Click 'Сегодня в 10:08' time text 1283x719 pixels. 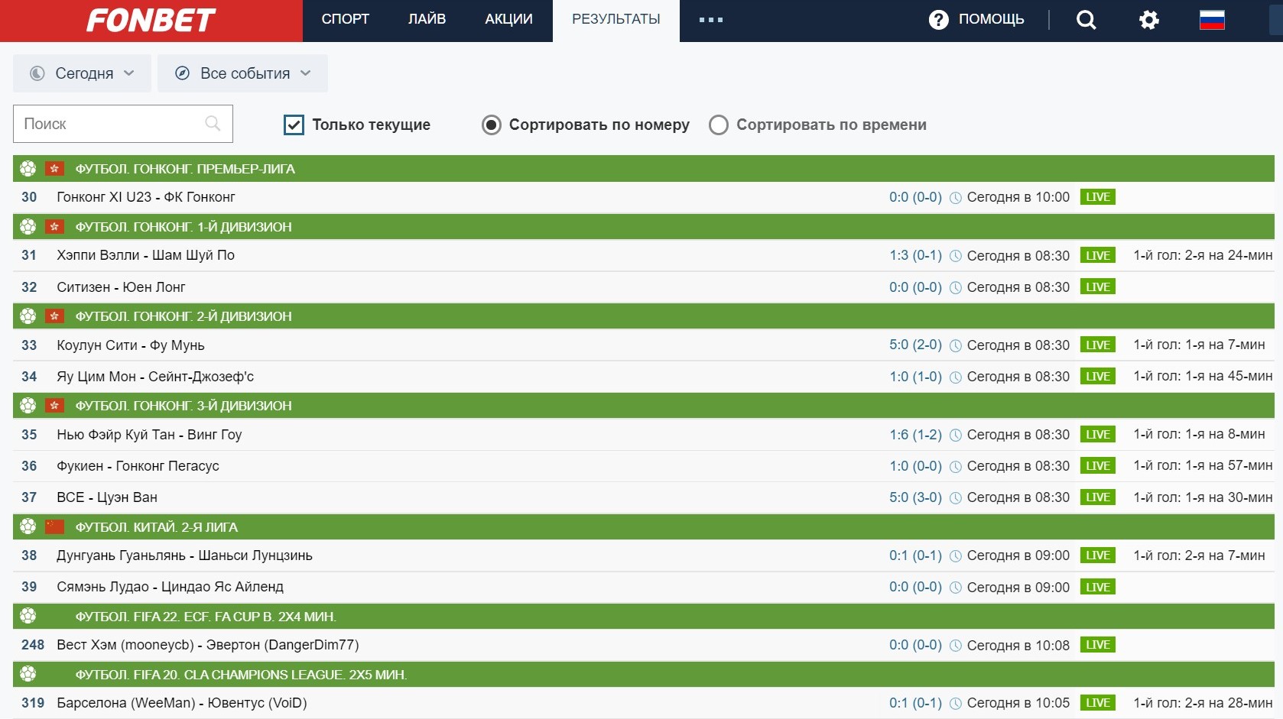coord(1018,645)
